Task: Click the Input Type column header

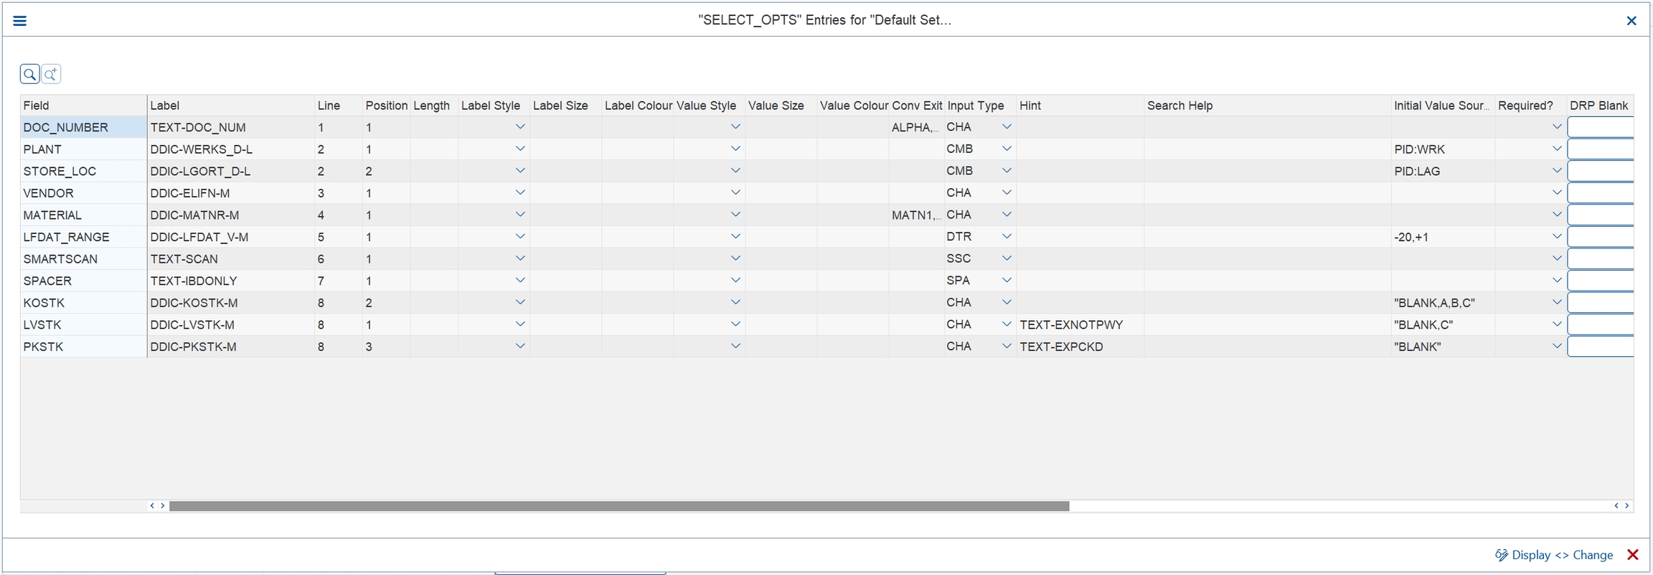Action: (x=976, y=106)
